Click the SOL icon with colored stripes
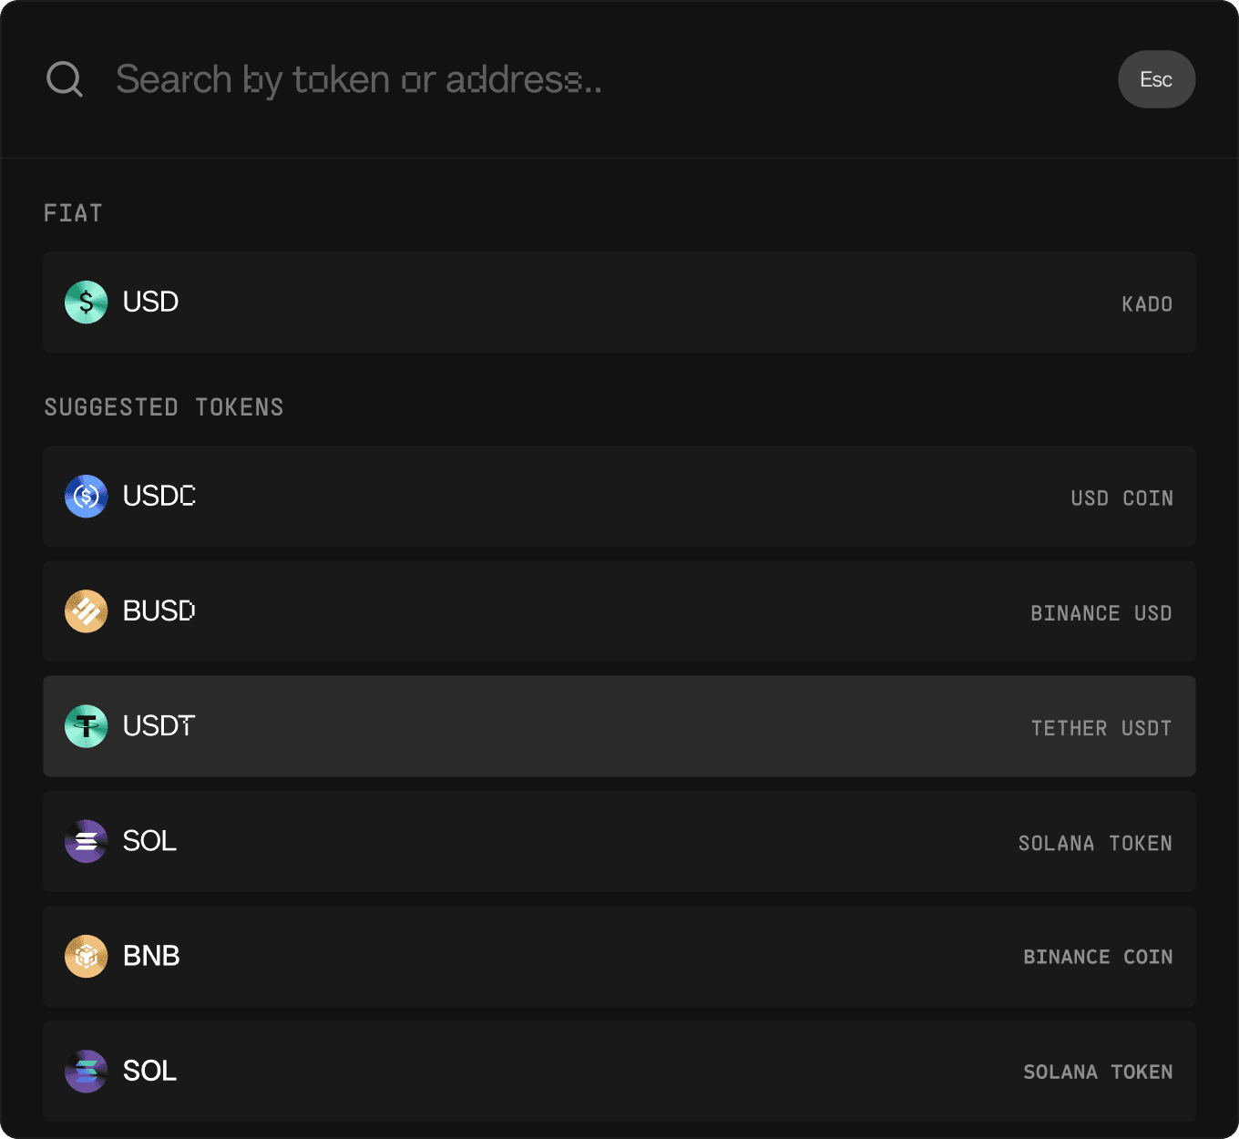This screenshot has width=1239, height=1139. point(87,1071)
